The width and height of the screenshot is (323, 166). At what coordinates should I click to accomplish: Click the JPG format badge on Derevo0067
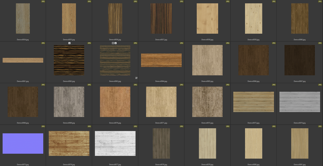pyautogui.click(x=320, y=43)
